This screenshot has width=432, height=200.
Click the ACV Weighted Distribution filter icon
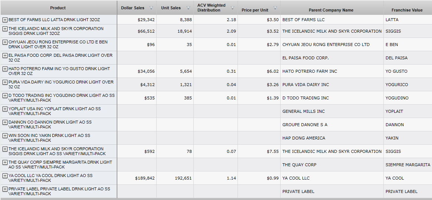click(x=233, y=8)
